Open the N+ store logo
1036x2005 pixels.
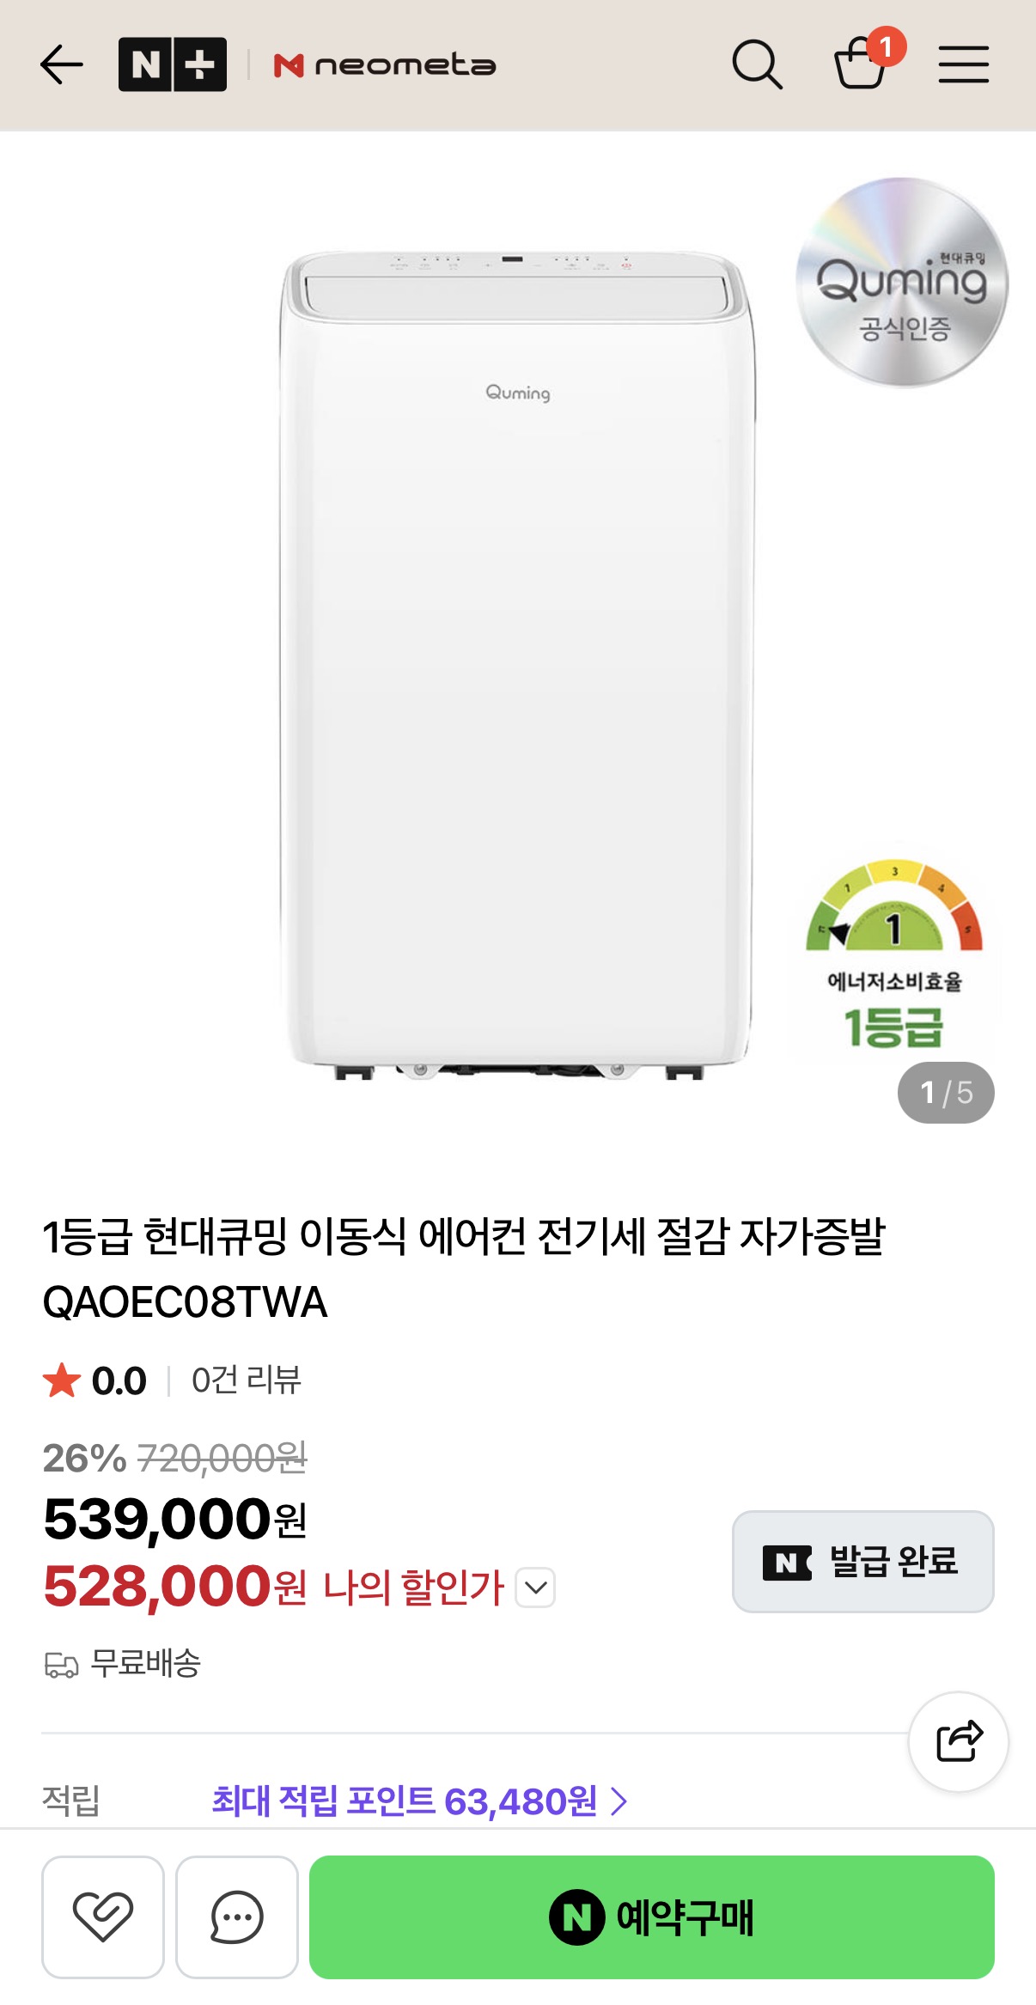(x=173, y=65)
